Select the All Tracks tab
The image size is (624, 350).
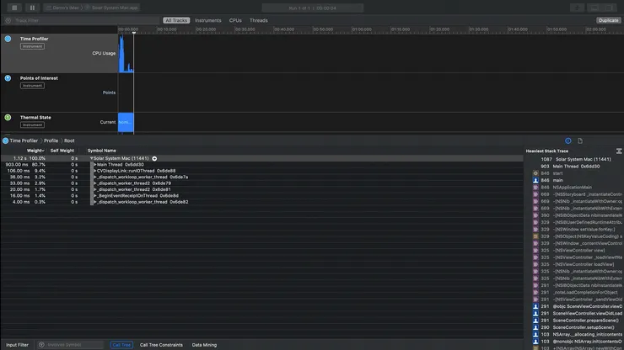(176, 20)
